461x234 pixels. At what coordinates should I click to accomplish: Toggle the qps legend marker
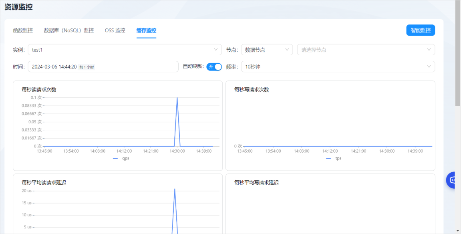click(115, 158)
